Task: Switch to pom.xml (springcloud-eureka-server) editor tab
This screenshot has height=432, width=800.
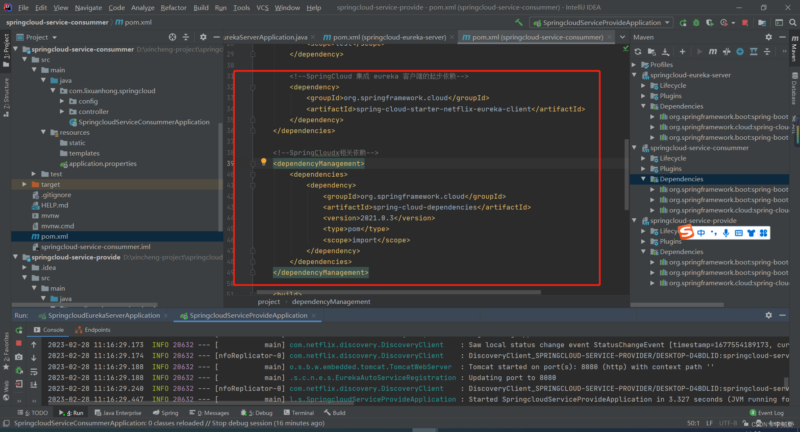Action: coord(389,37)
